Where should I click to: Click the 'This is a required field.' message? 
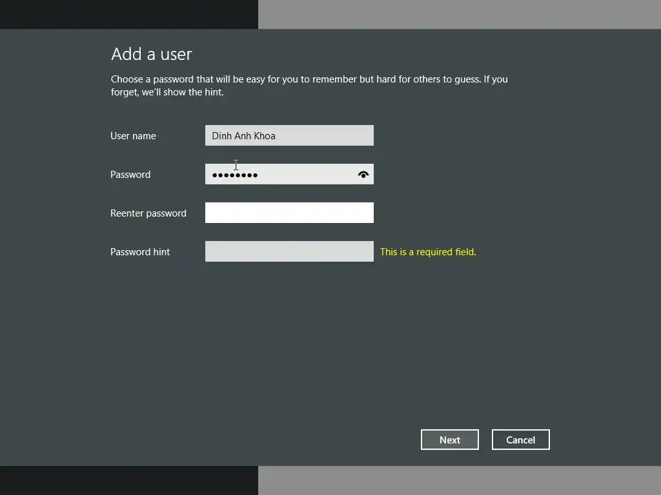(428, 252)
